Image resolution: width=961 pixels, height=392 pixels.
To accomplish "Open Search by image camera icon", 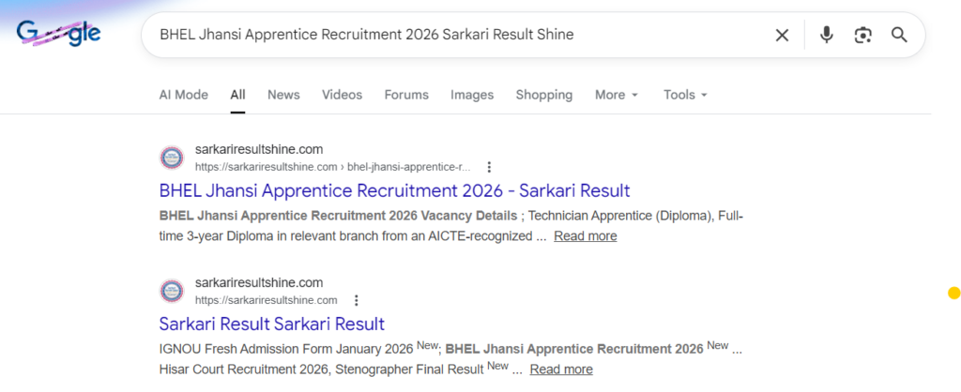I will click(x=862, y=35).
